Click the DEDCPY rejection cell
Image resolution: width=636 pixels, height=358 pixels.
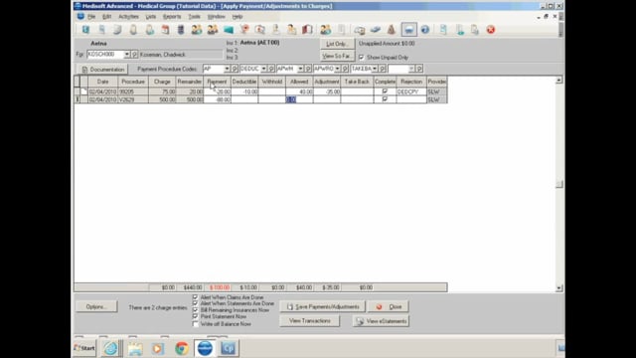(x=411, y=91)
